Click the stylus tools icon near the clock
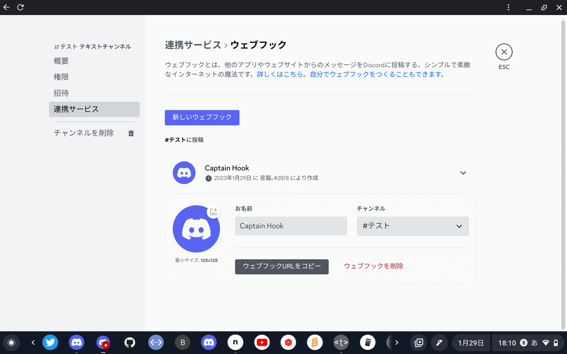Screen dimensions: 567x354 point(439,342)
